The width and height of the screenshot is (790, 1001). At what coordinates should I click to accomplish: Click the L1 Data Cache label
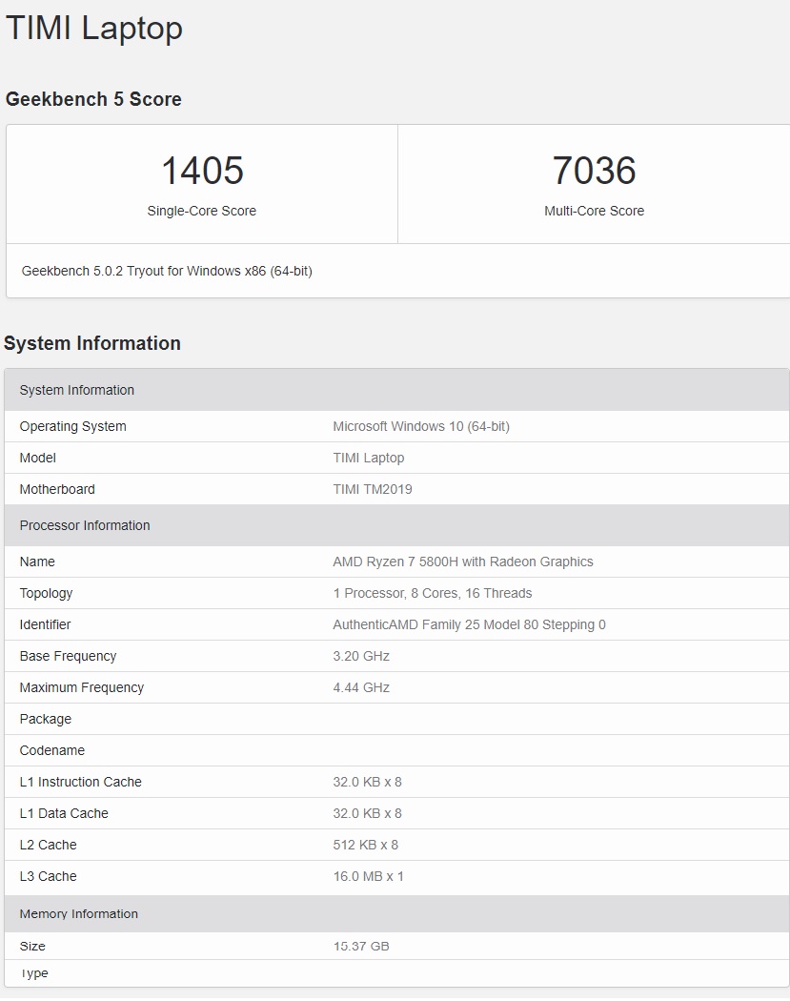pyautogui.click(x=64, y=813)
